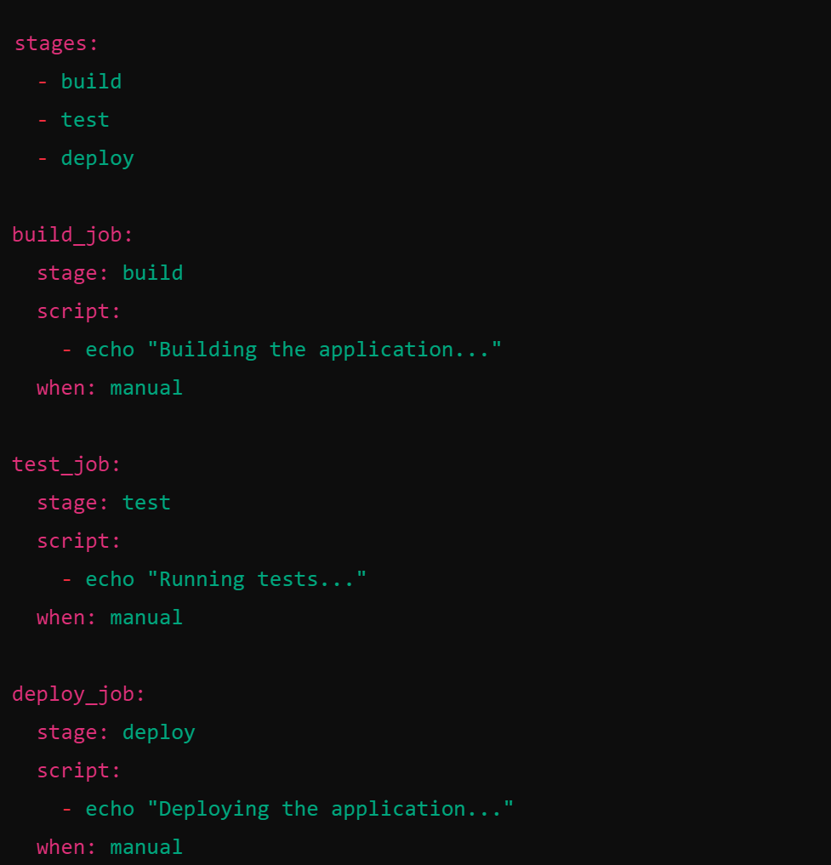Select "test" in the stages list
This screenshot has width=831, height=865.
click(85, 120)
